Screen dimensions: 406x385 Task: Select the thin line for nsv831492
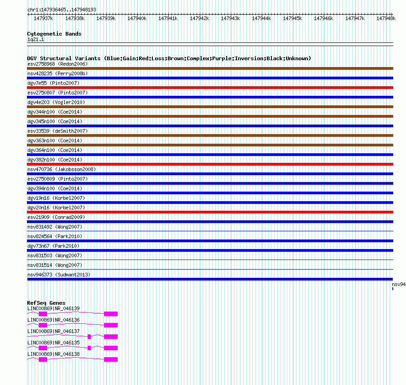(210, 231)
